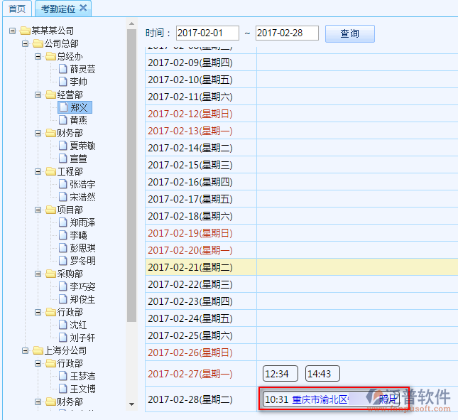Screen dimensions: 458x420
Task: Click the 14:43 check-in time on 02-27
Action: 322,374
